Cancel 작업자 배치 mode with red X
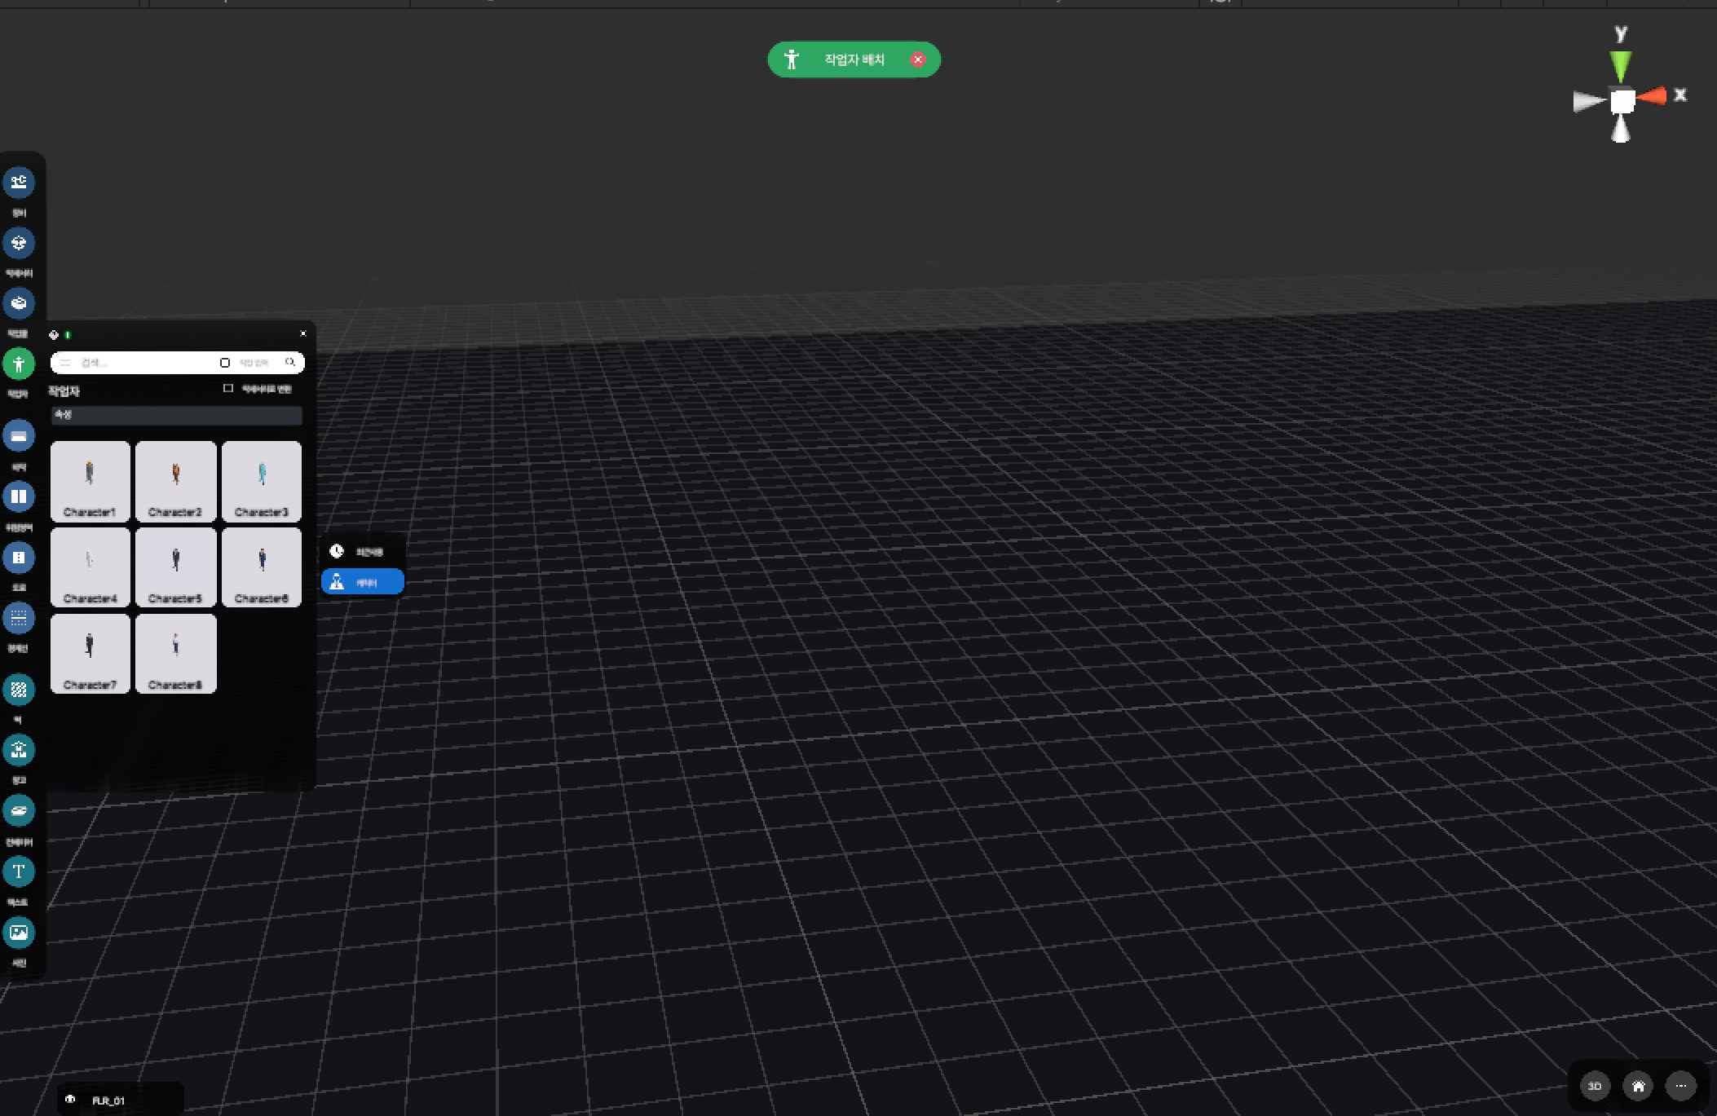Image resolution: width=1717 pixels, height=1116 pixels. [x=918, y=60]
